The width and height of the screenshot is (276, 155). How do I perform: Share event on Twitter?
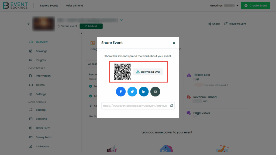point(132,91)
